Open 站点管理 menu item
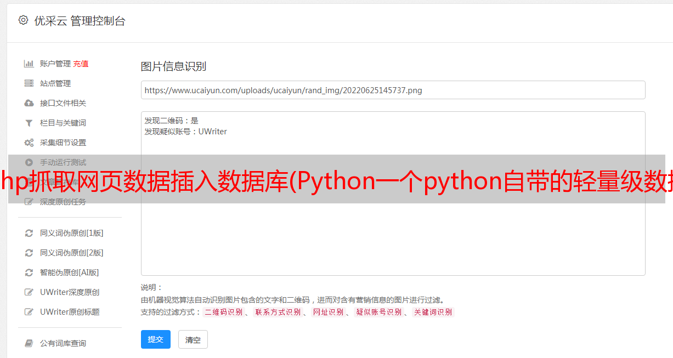The height and width of the screenshot is (358, 673). pos(55,83)
